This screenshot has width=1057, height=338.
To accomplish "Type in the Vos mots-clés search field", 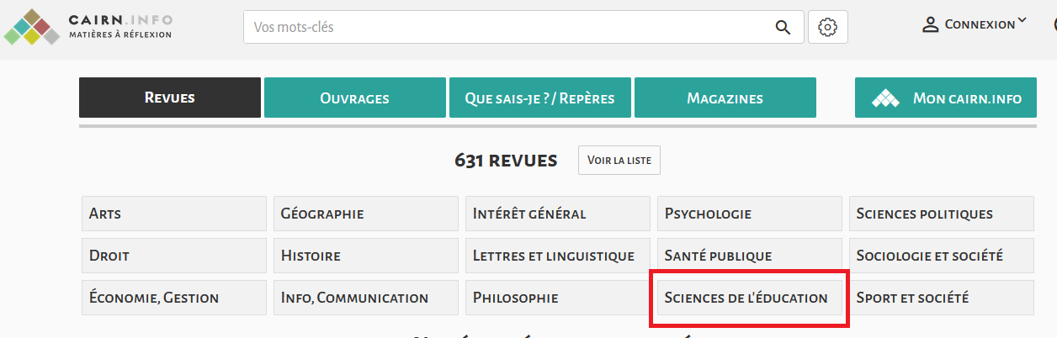I will pyautogui.click(x=505, y=27).
